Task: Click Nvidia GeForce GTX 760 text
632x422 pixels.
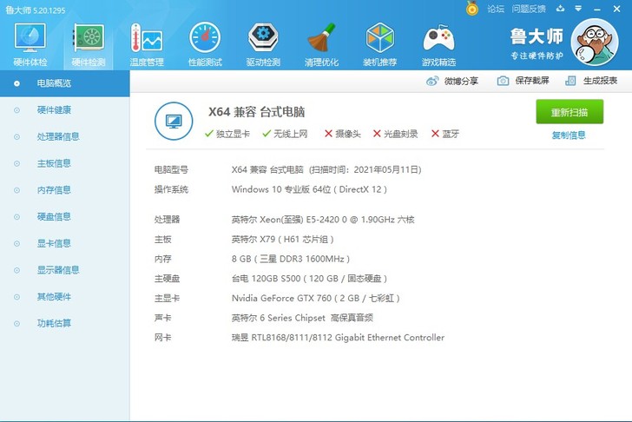Action: pos(316,298)
